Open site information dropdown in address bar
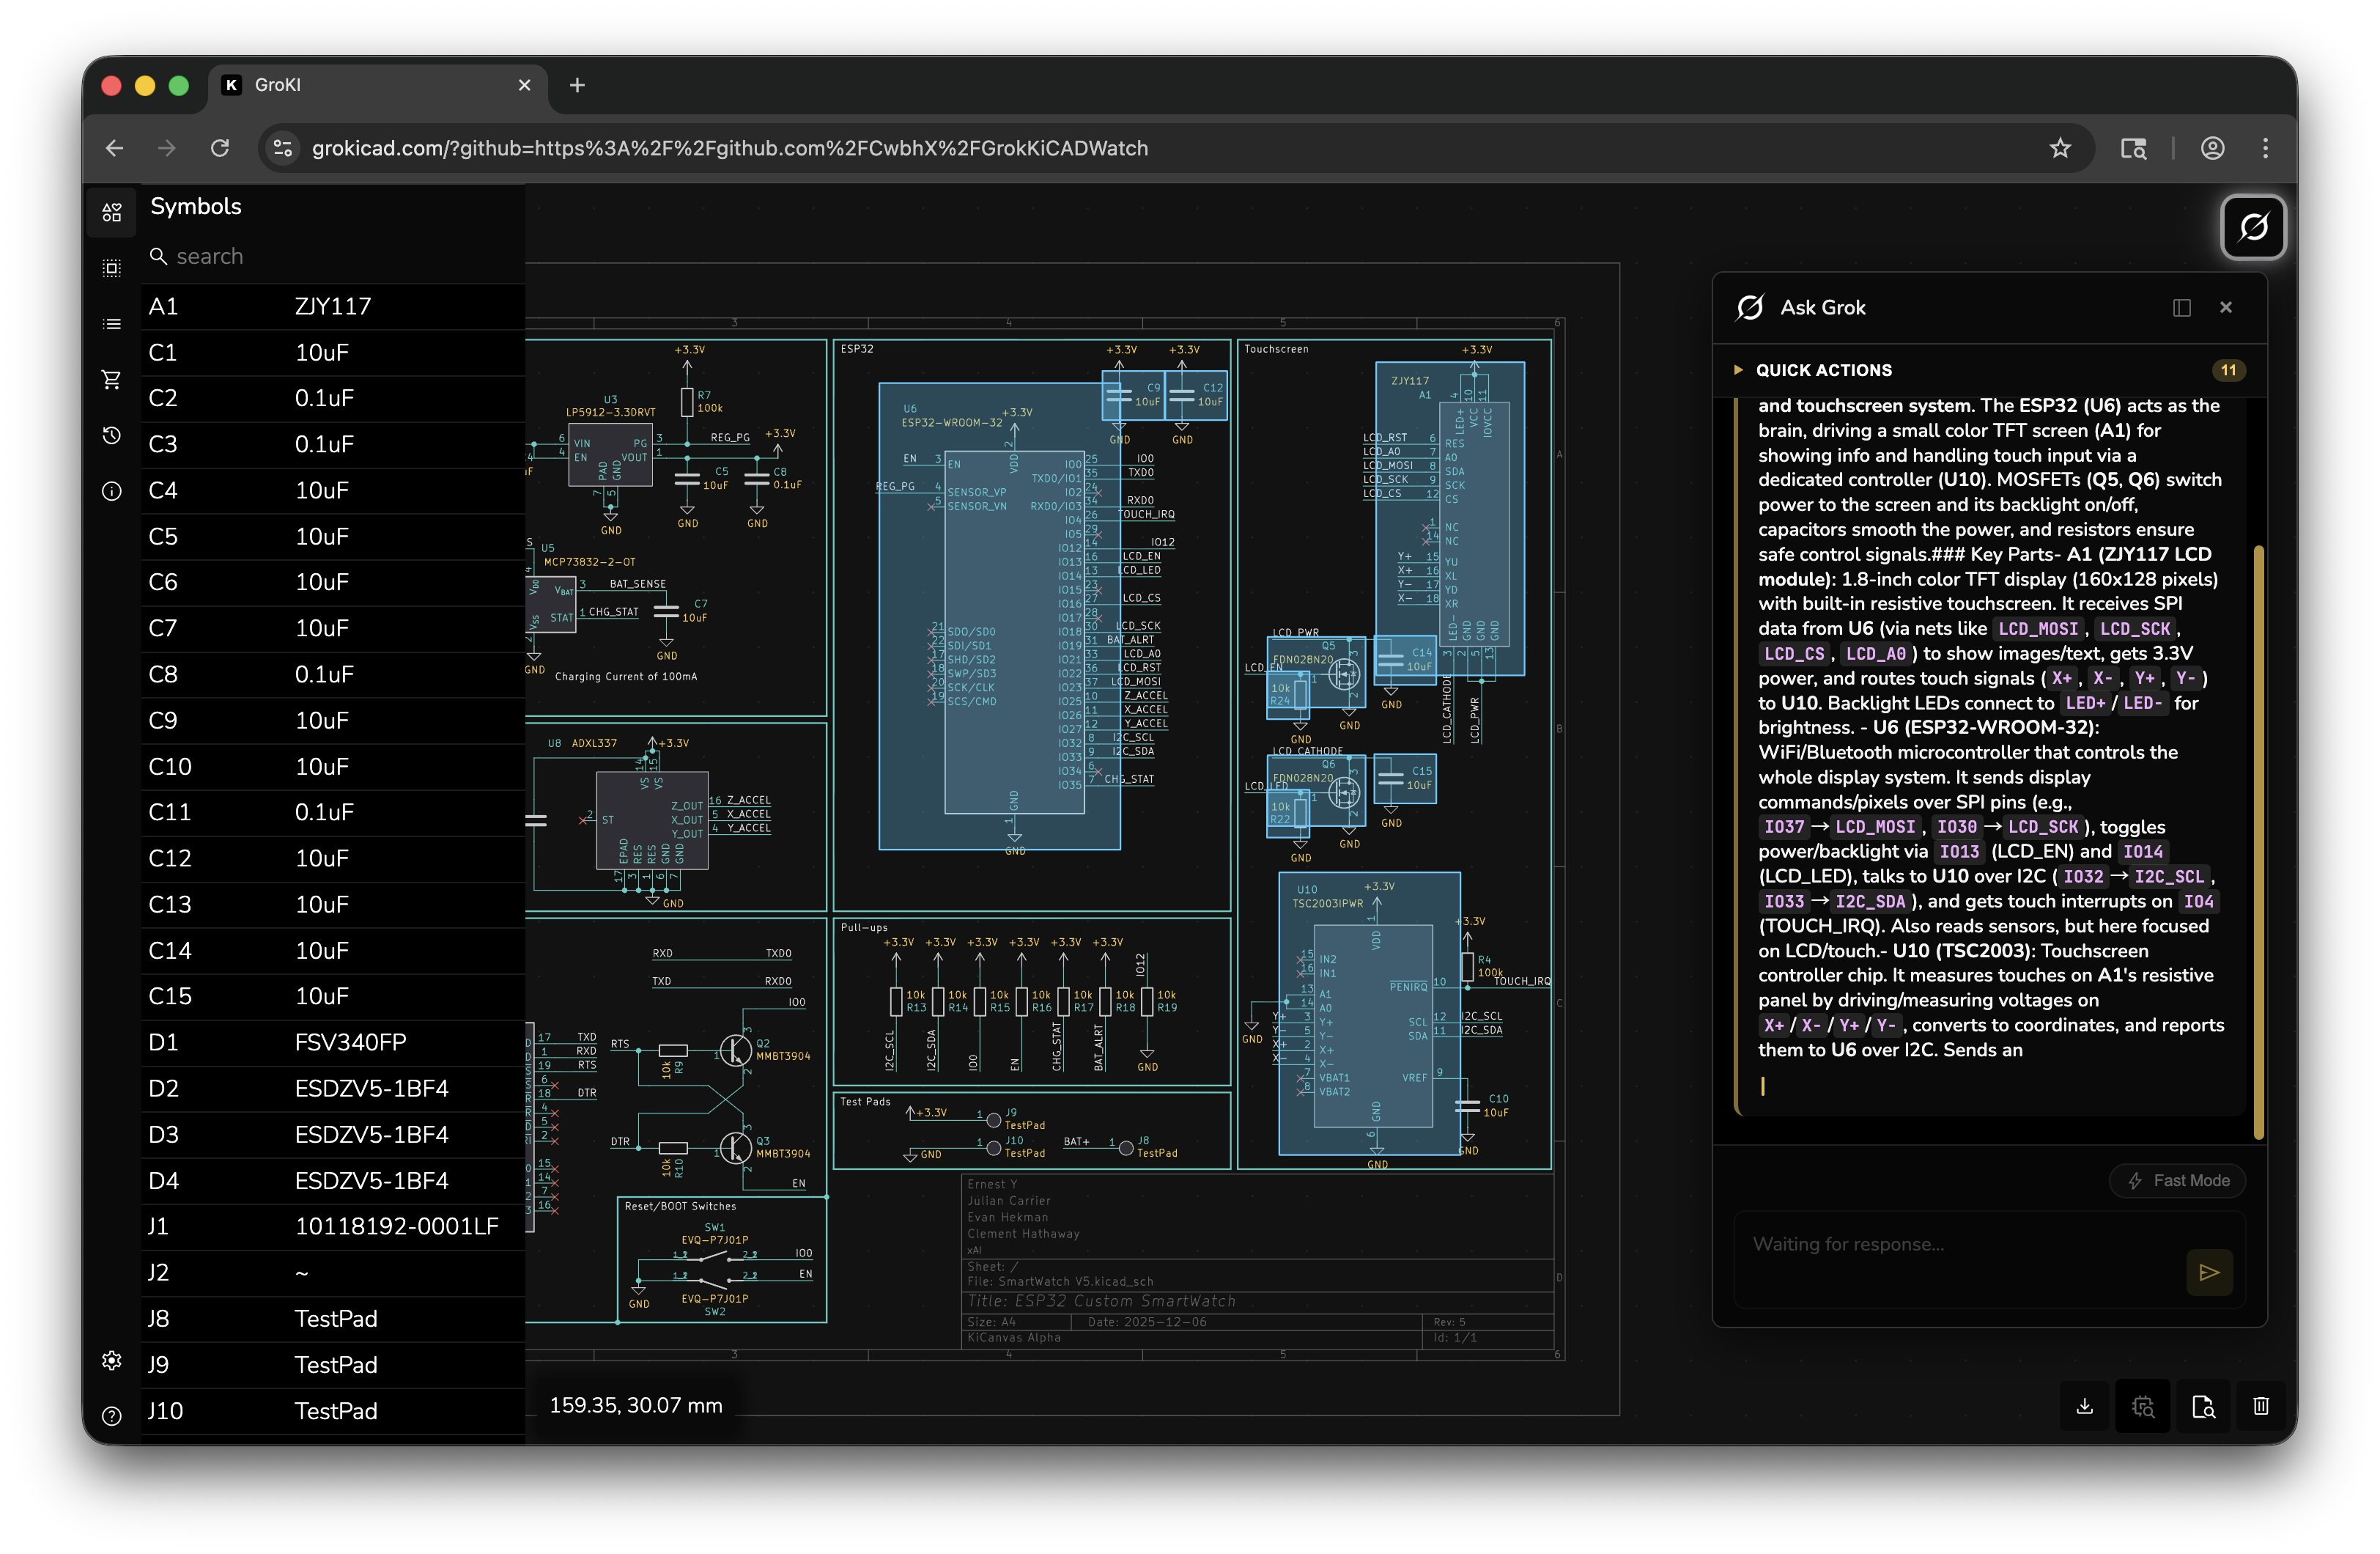The image size is (2380, 1554). (x=283, y=148)
